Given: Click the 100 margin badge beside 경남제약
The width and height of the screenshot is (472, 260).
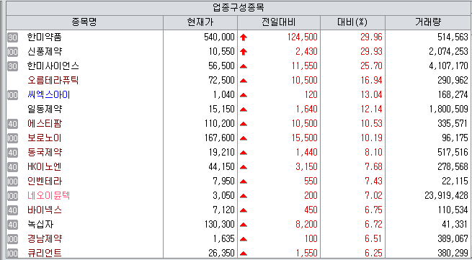Looking at the screenshot, I should click(x=13, y=239).
